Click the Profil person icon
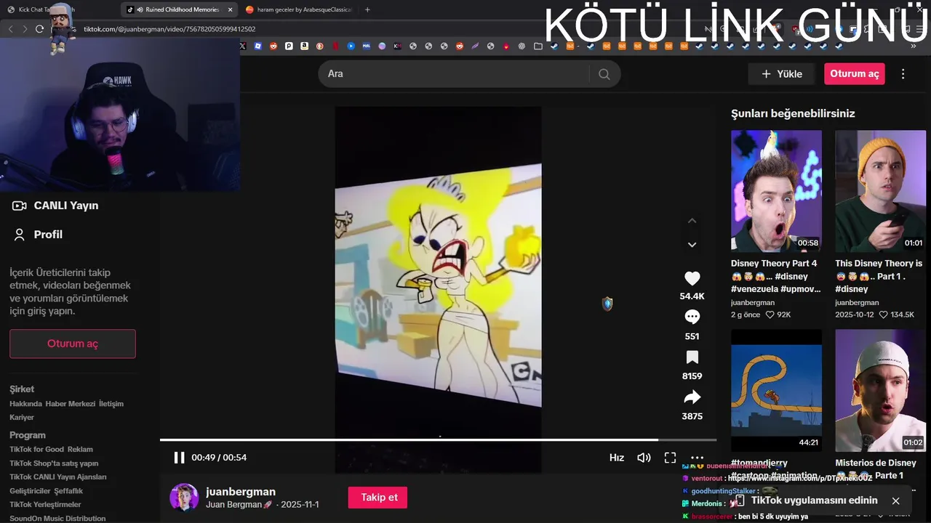Image resolution: width=931 pixels, height=523 pixels. click(20, 235)
